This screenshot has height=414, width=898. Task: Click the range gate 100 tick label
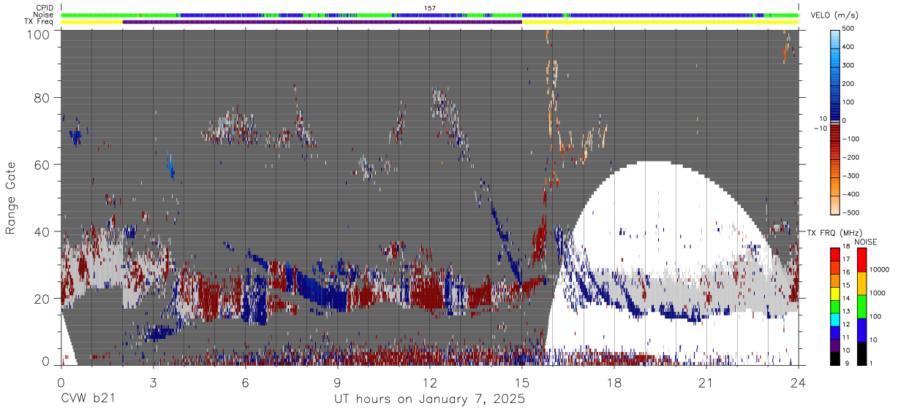(x=37, y=34)
